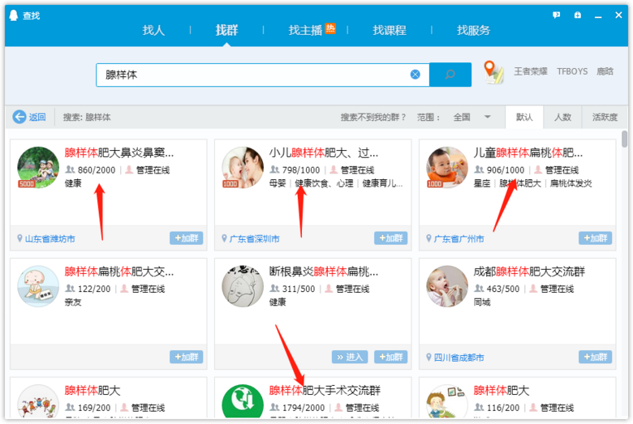Open the 找课程 tab
Screen dimensions: 633x424
click(390, 30)
